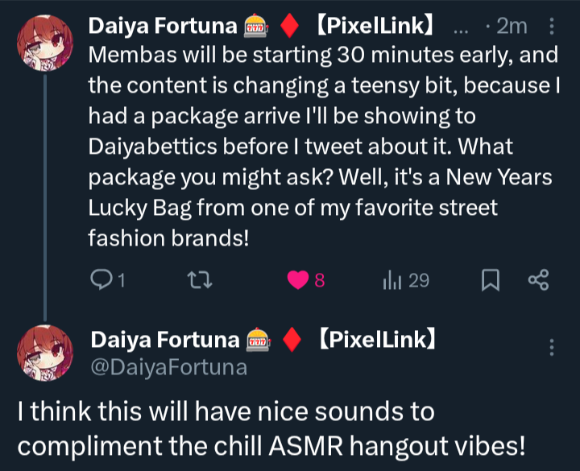Viewport: 580px width, 471px height.
Task: Click the top Daiya Fortuna avatar
Action: (45, 43)
